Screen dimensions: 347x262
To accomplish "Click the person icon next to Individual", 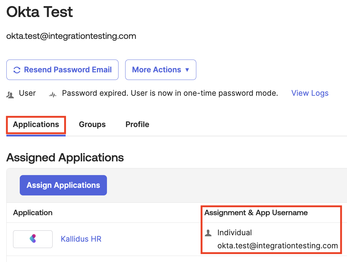I will coord(208,233).
